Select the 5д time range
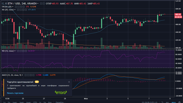The image size is (183, 103). (x=9, y=102)
